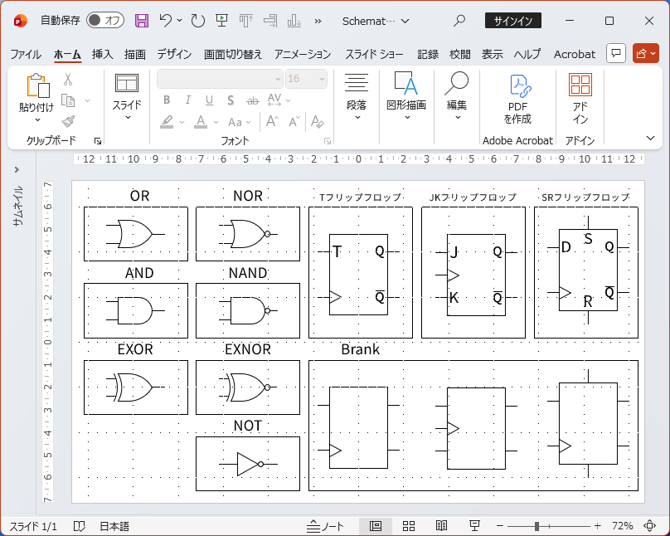Viewport: 670px width, 536px height.
Task: Start slideshow from beginning icon in title bar
Action: click(x=221, y=20)
